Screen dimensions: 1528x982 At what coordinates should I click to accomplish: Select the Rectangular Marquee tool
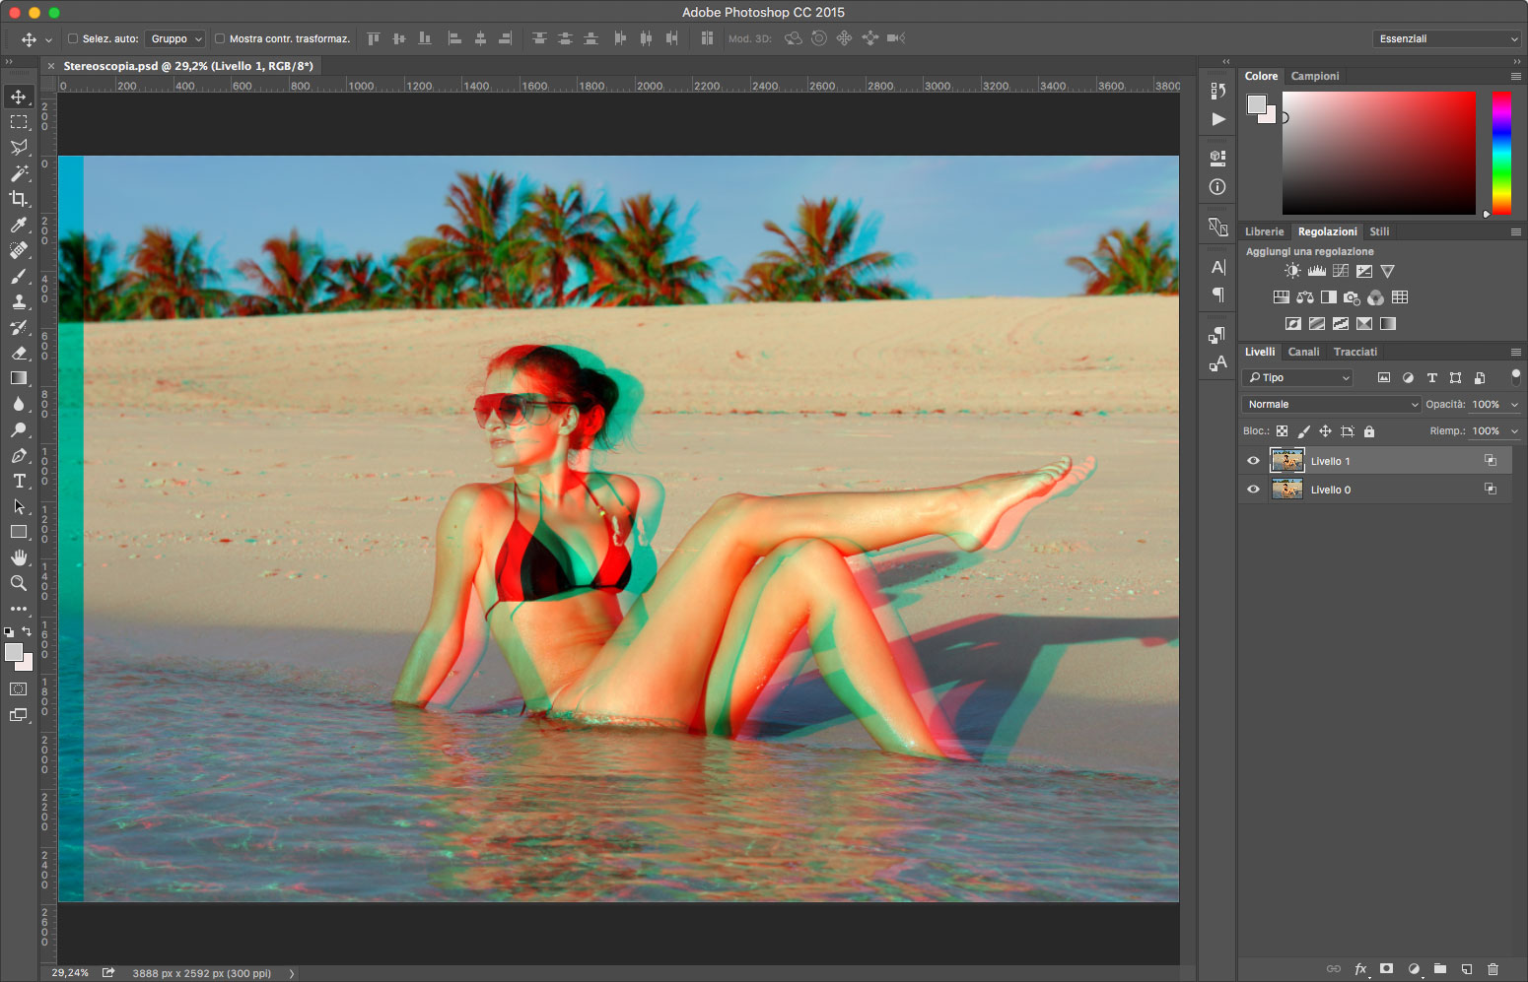click(x=19, y=122)
